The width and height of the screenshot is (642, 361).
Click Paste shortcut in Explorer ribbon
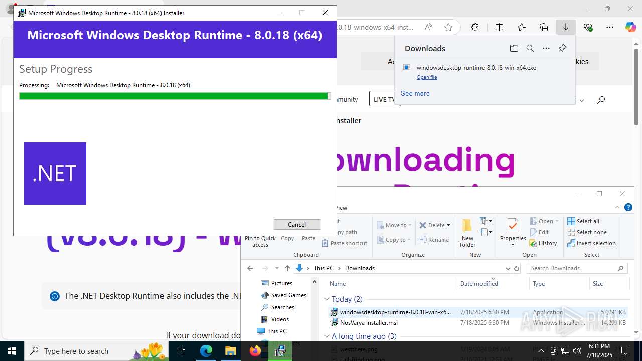pyautogui.click(x=344, y=243)
